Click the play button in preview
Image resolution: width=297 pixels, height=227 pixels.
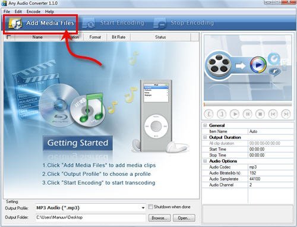tap(235, 114)
